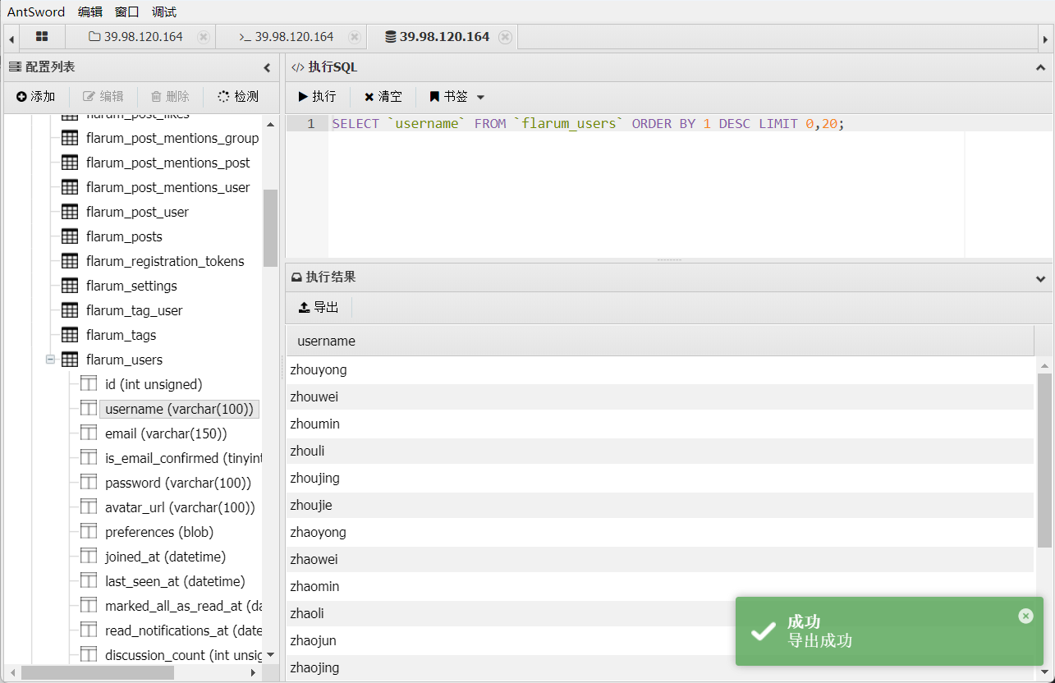The width and height of the screenshot is (1055, 683).
Task: Click the 编辑 toolbar button
Action: [x=103, y=97]
